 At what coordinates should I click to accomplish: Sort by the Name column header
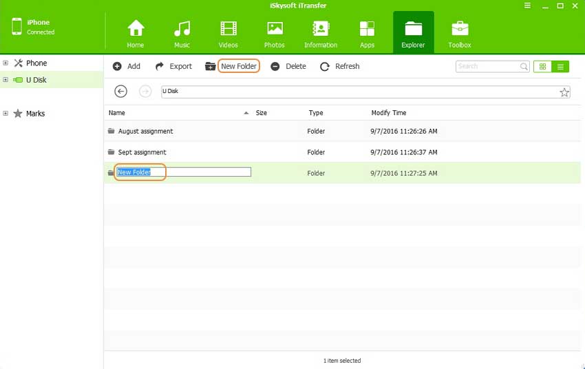[117, 113]
